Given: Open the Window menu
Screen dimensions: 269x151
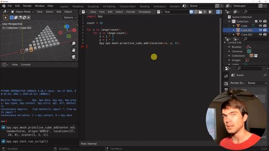Looking at the screenshot, I should (x=40, y=6).
